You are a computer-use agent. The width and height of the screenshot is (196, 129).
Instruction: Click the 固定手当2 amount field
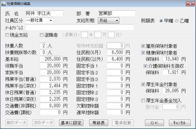(116, 72)
